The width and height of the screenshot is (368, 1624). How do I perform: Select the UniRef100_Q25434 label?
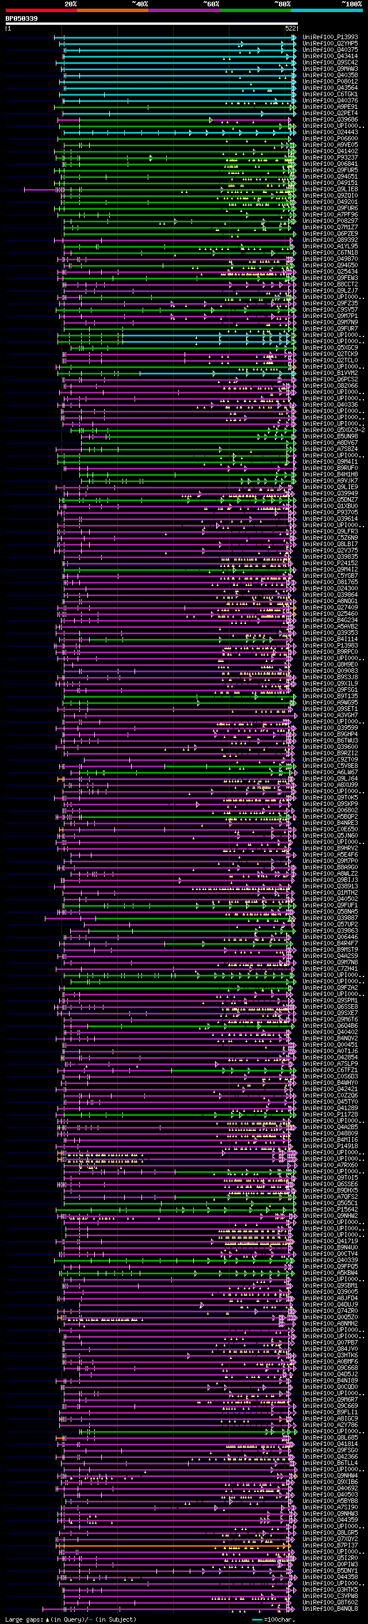click(x=330, y=272)
